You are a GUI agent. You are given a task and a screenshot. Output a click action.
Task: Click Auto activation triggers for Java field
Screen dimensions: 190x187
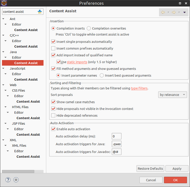[116, 144]
